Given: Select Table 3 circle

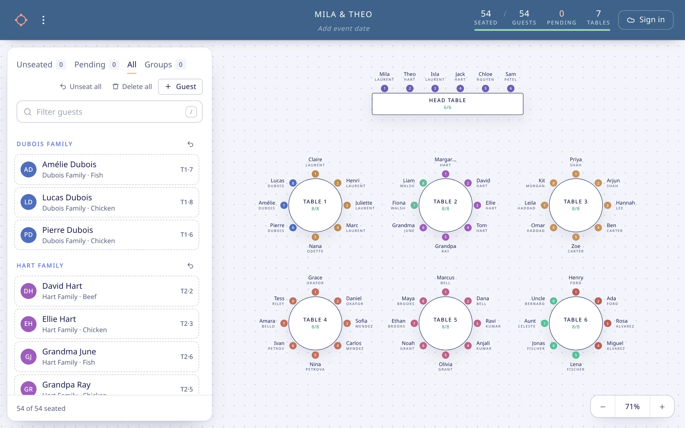Looking at the screenshot, I should pos(576,205).
